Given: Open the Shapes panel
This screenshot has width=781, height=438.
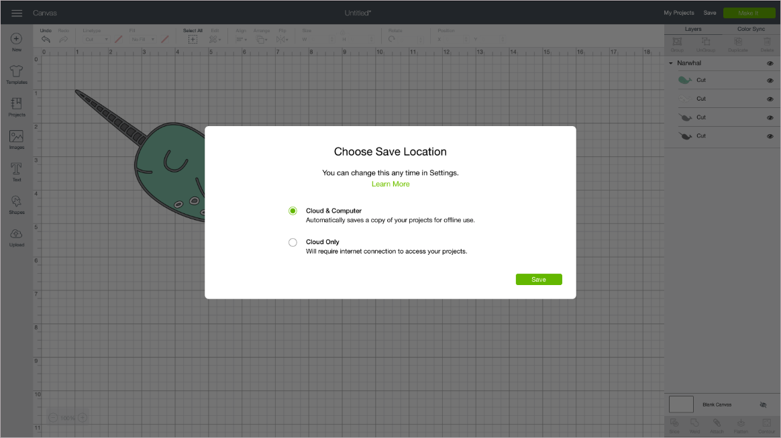Looking at the screenshot, I should tap(16, 203).
